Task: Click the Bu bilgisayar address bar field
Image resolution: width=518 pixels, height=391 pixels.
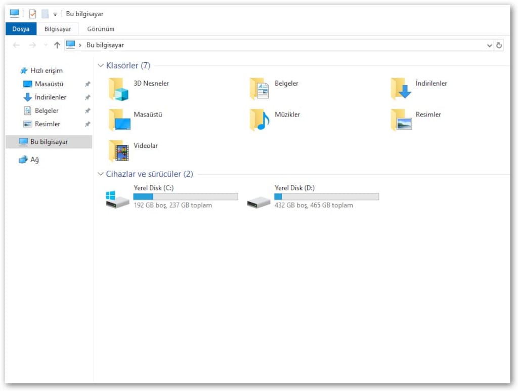Action: (279, 45)
